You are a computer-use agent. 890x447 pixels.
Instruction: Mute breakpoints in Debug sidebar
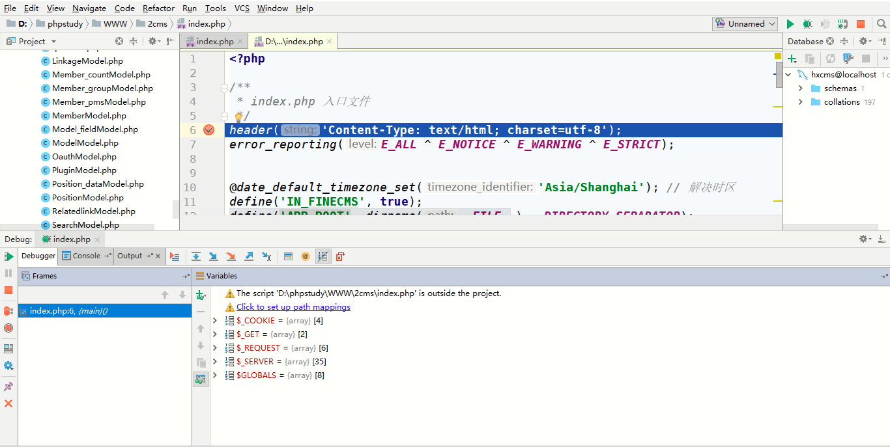pos(8,328)
